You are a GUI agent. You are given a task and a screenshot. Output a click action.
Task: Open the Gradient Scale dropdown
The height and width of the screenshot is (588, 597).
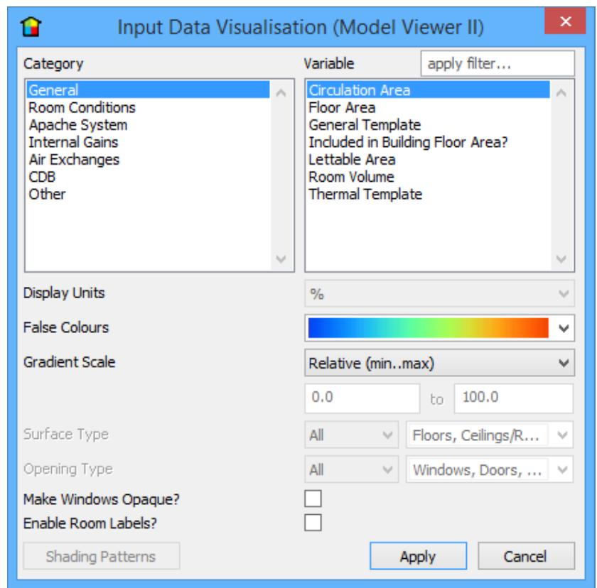(x=439, y=363)
